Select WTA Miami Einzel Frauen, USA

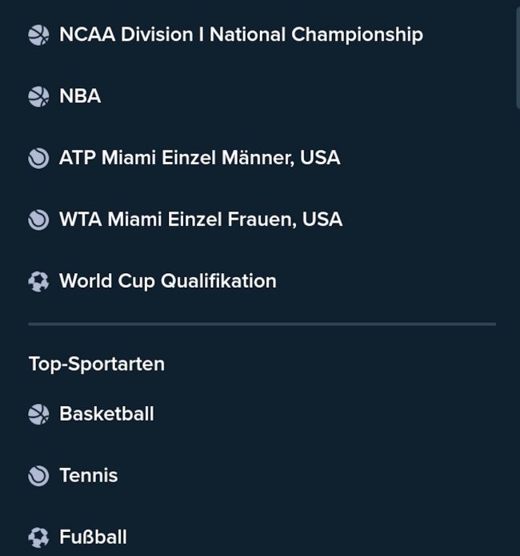[x=200, y=220]
